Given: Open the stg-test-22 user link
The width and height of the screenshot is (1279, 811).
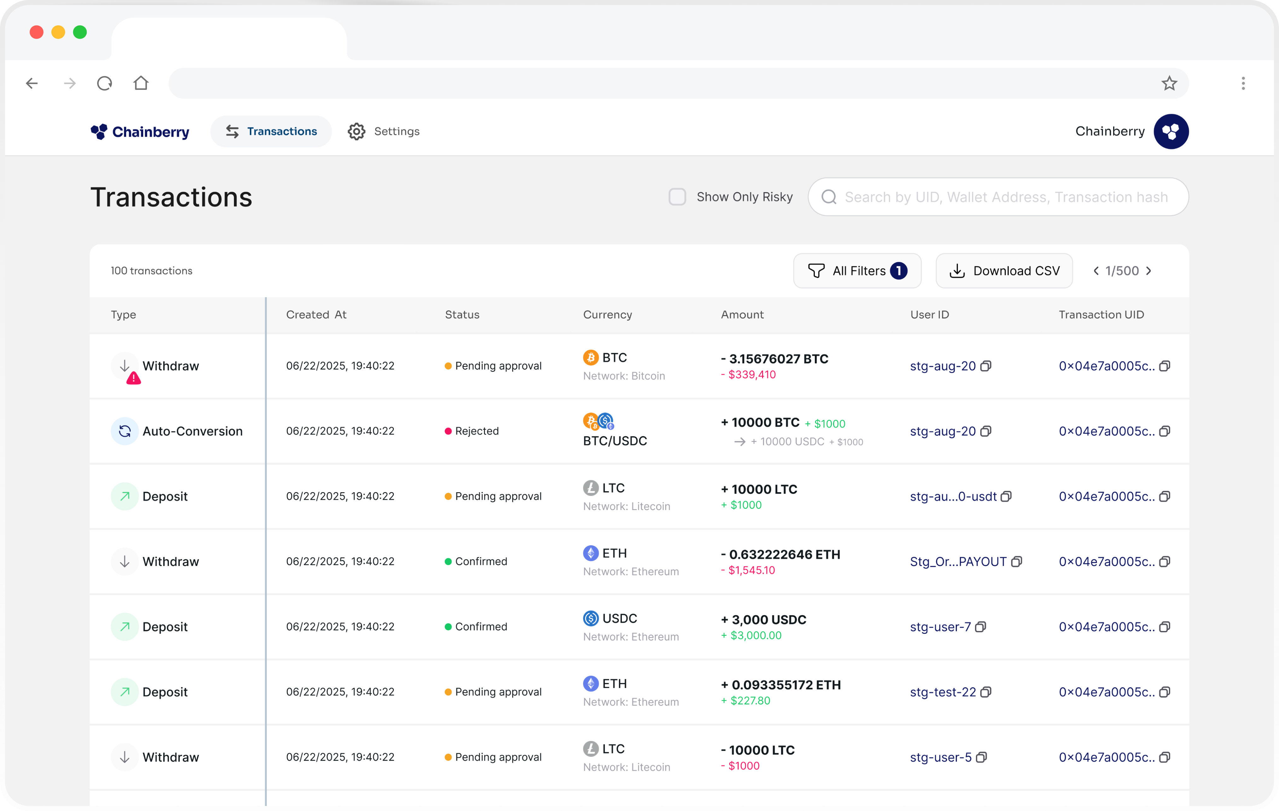Looking at the screenshot, I should 942,692.
